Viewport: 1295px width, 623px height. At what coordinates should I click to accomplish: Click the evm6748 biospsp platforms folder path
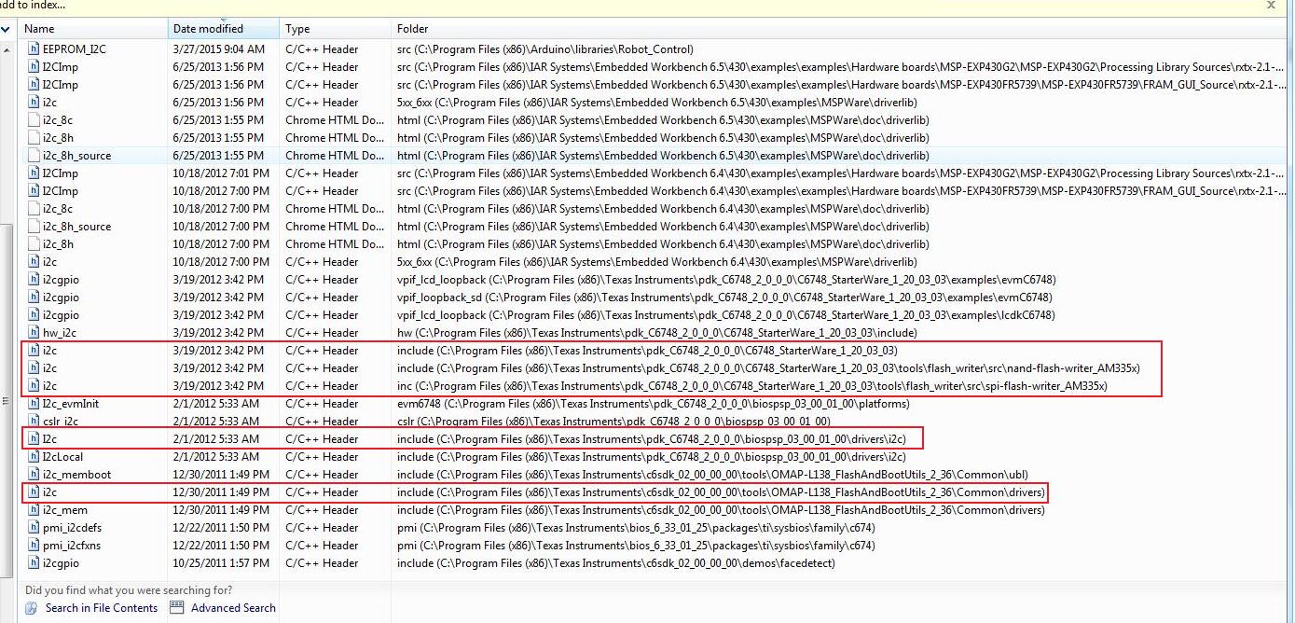pos(653,403)
